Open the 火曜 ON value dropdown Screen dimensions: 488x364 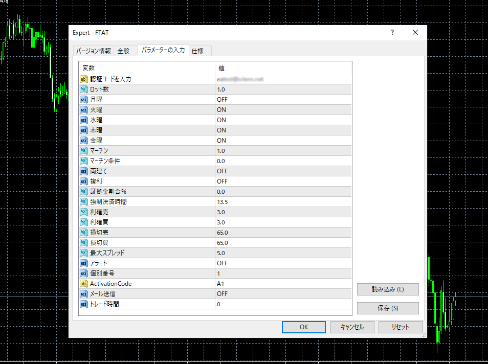(221, 110)
